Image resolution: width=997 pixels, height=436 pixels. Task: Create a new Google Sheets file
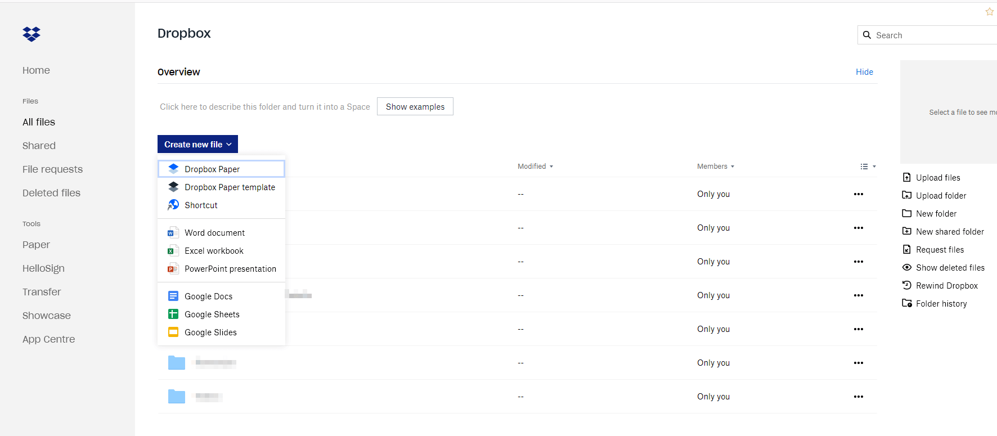click(x=221, y=314)
